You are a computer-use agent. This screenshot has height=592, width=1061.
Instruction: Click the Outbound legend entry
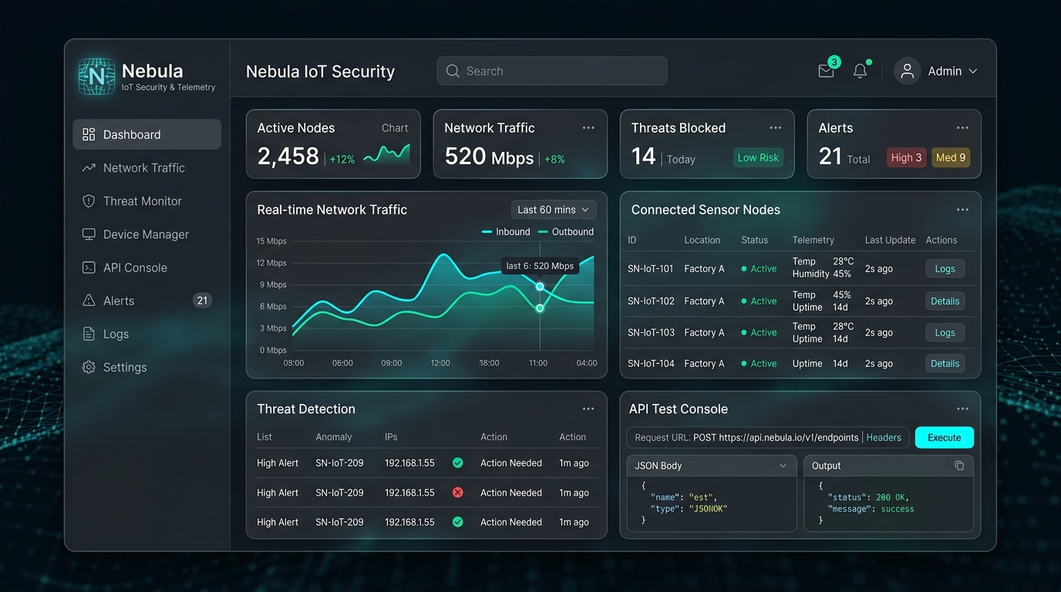coord(566,232)
